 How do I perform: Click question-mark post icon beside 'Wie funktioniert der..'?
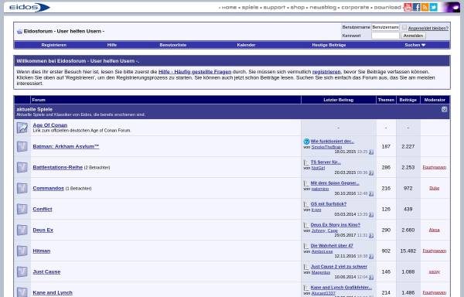[306, 142]
